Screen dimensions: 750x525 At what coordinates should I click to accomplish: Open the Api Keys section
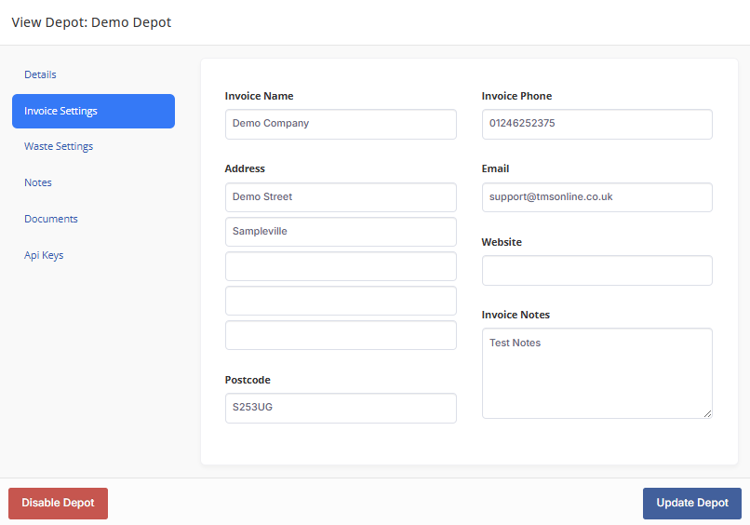[x=44, y=256]
